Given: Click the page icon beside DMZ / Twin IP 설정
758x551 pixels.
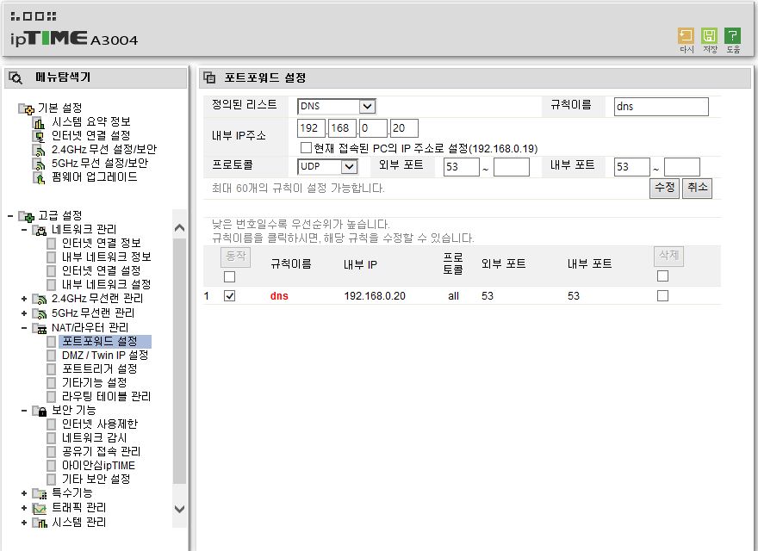Looking at the screenshot, I should coord(51,356).
